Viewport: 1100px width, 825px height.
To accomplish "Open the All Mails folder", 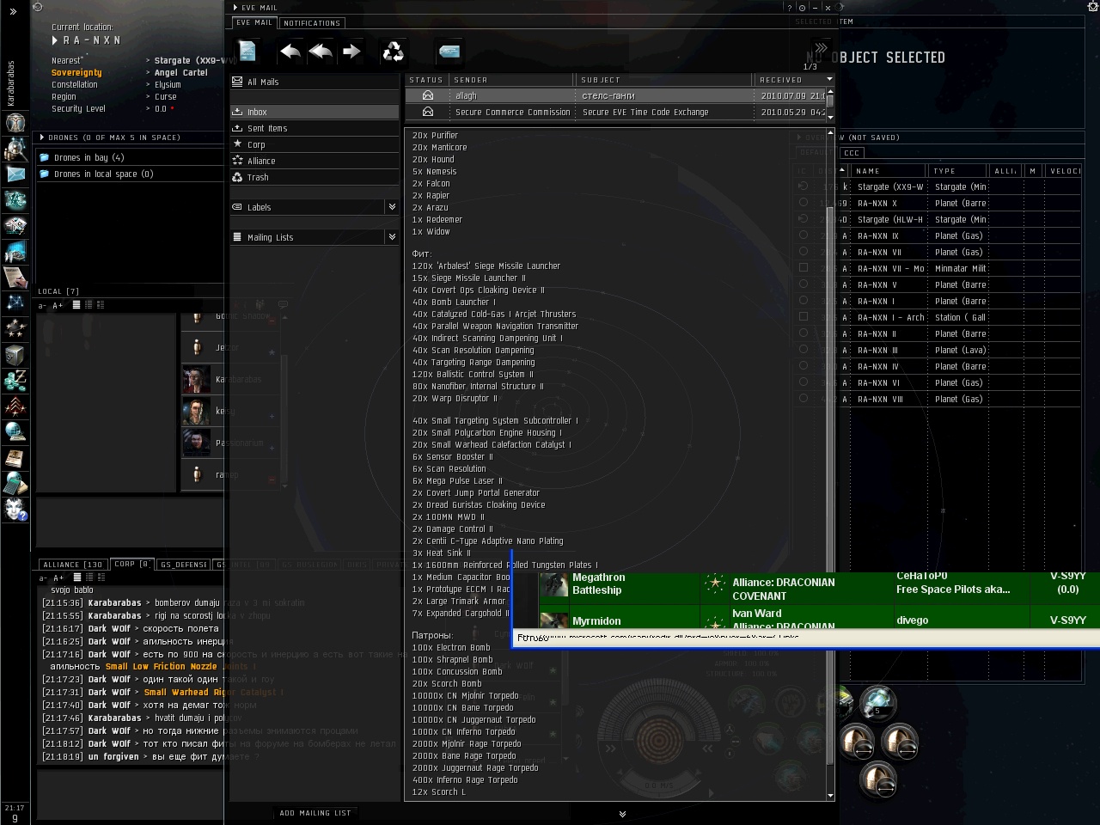I will (x=315, y=82).
